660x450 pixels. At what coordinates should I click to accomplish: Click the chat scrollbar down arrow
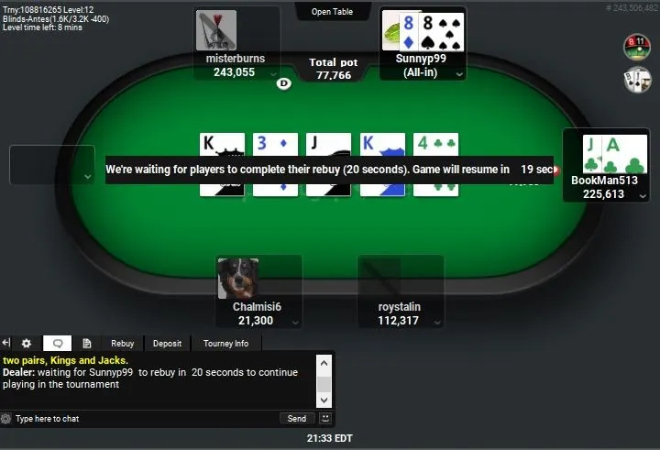(324, 400)
